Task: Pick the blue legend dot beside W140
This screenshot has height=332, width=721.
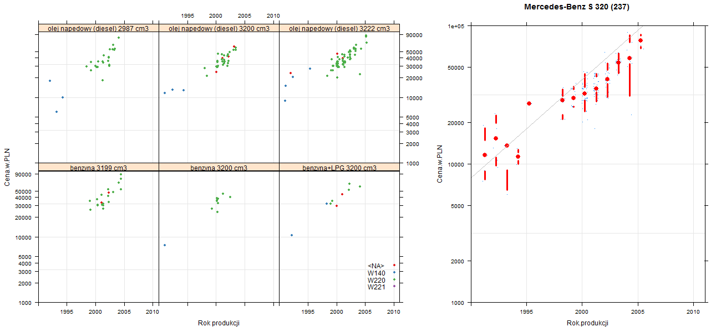Action: click(394, 273)
